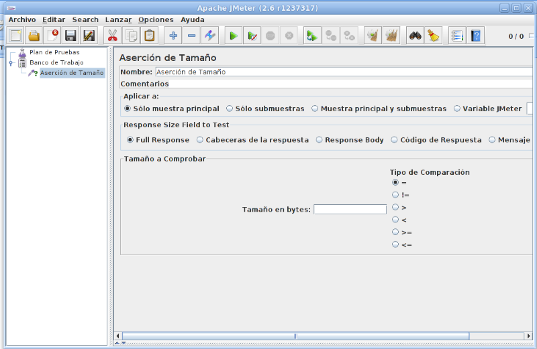The width and height of the screenshot is (537, 349).
Task: Open the Search menu
Action: [x=85, y=20]
